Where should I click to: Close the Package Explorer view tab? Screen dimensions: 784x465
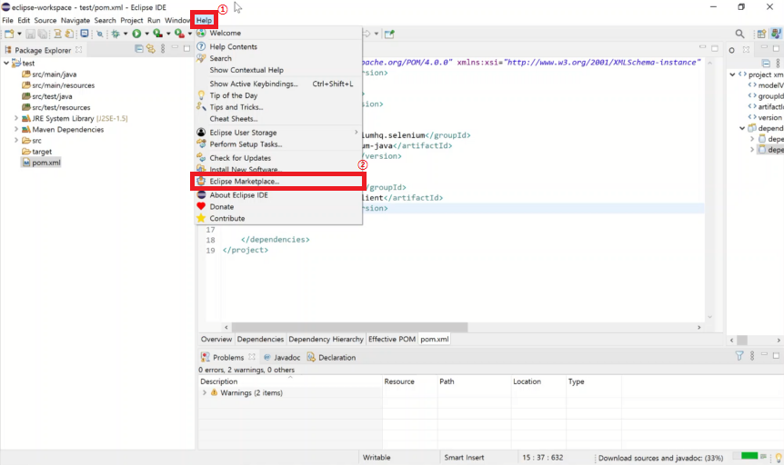tap(78, 49)
